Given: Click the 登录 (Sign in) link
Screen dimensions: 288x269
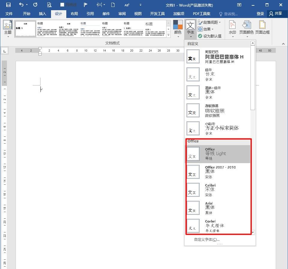Looking at the screenshot, I should 260,13.
